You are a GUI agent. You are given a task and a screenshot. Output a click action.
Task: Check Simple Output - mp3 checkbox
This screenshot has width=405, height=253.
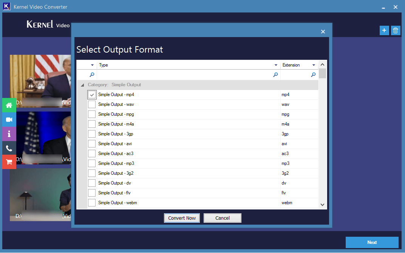92,163
